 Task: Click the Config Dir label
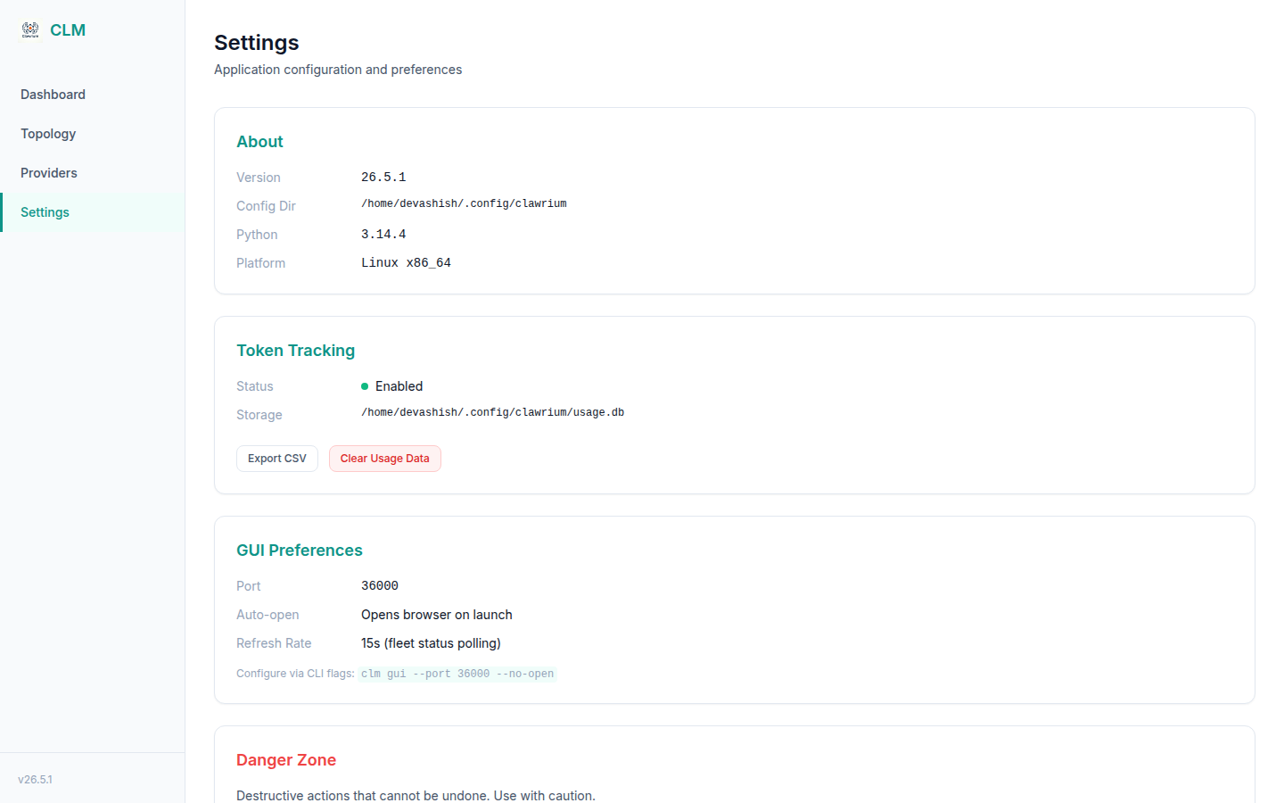click(266, 206)
